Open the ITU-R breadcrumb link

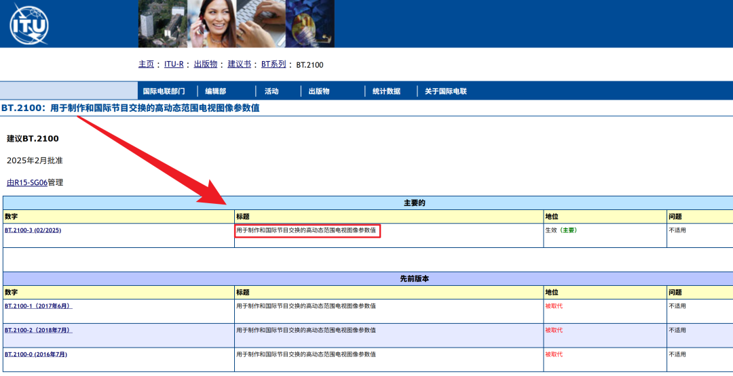pos(174,64)
